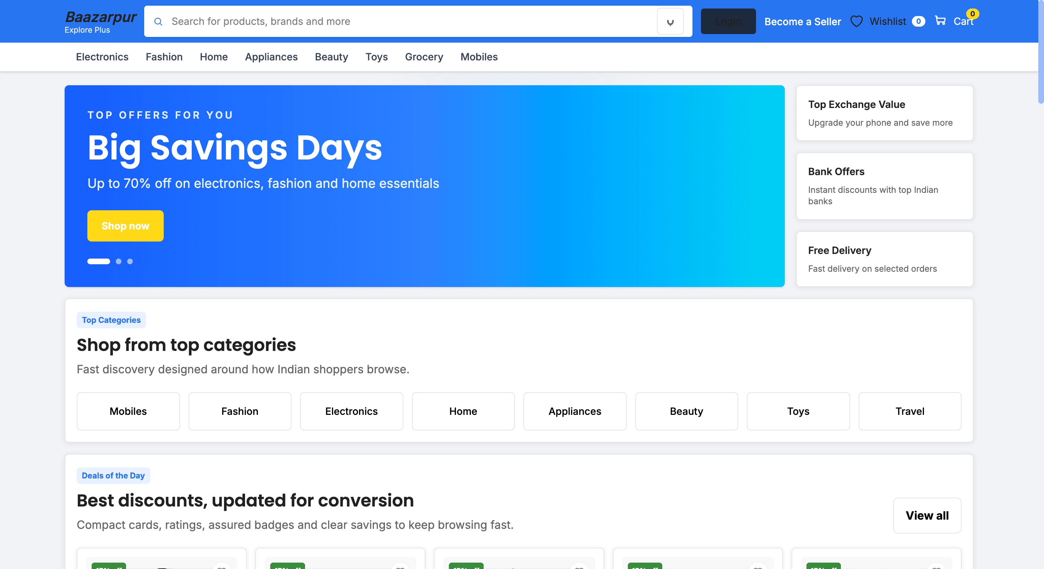Click the Deals of the Day badge

(113, 476)
